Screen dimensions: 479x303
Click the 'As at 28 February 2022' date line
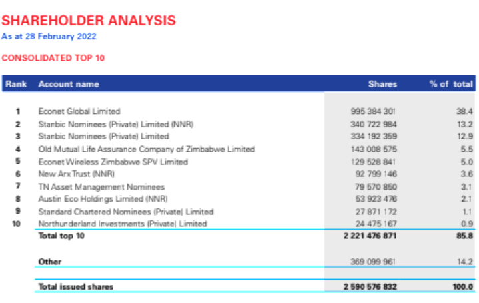49,36
